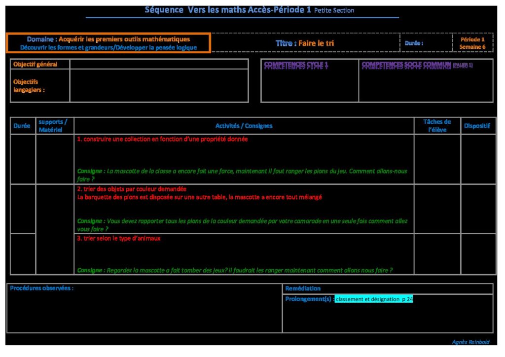This screenshot has height=357, width=505.
Task: Click the 'Activités / Consignes' column header
Action: 244,126
